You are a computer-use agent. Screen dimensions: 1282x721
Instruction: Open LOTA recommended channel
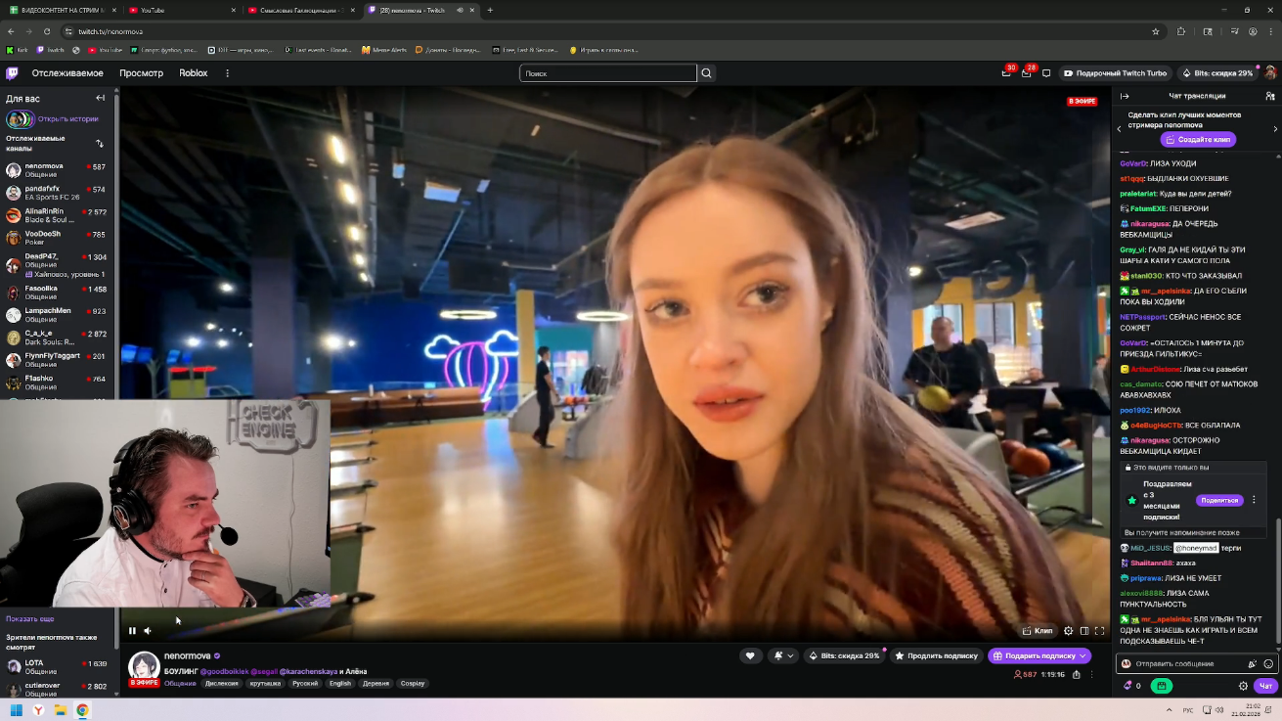point(59,667)
